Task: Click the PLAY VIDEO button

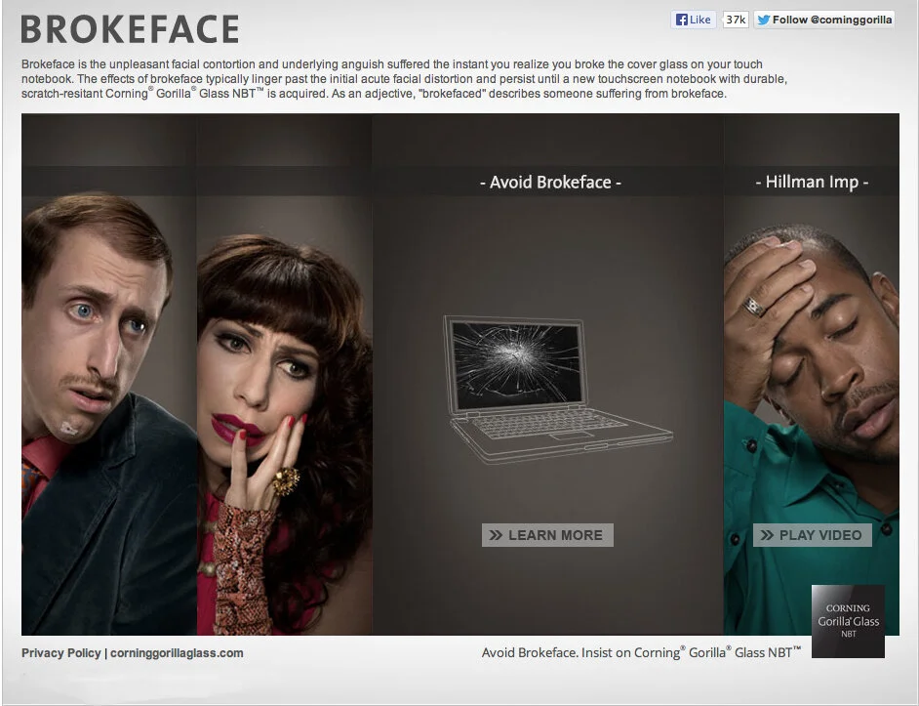Action: 813,535
